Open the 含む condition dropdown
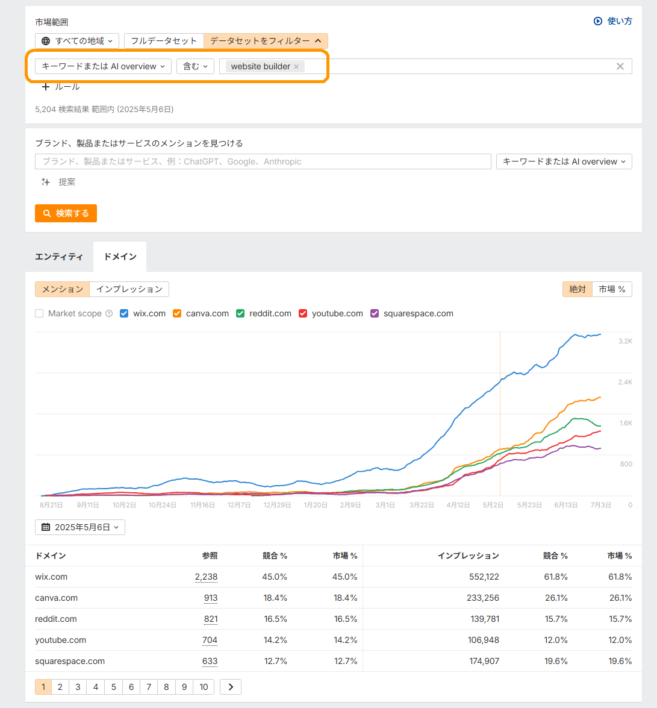 point(195,66)
